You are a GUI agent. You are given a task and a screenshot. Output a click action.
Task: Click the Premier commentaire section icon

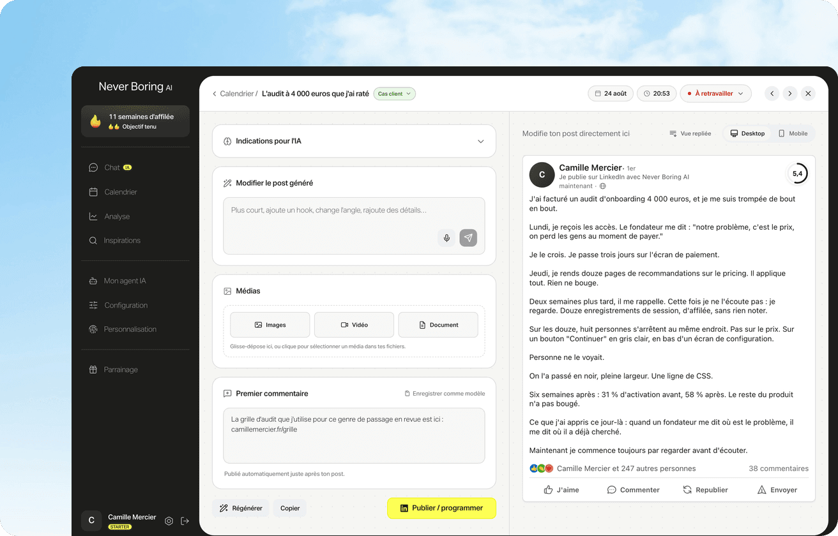(x=227, y=394)
